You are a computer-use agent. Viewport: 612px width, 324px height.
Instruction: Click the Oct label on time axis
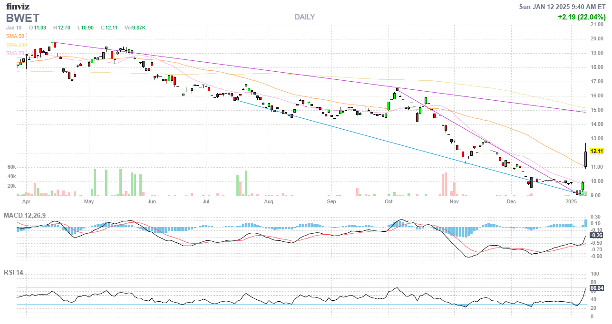pos(389,202)
